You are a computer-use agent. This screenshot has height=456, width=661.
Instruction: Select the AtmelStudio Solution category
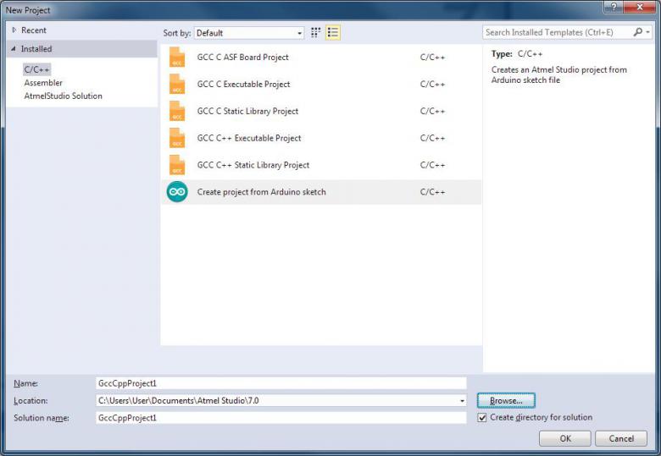pos(64,96)
